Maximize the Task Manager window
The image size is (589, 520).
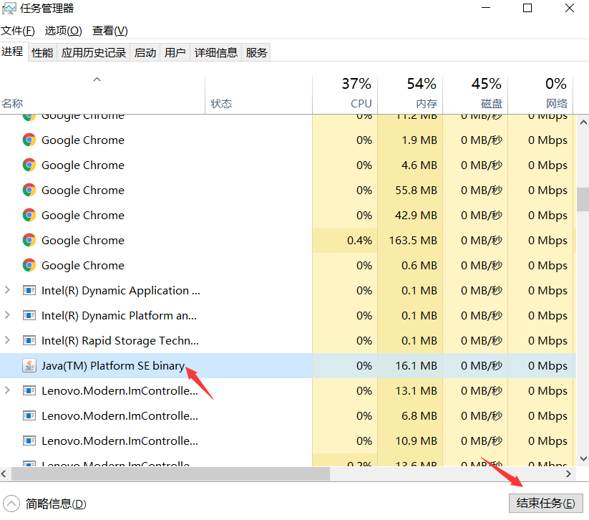527,8
